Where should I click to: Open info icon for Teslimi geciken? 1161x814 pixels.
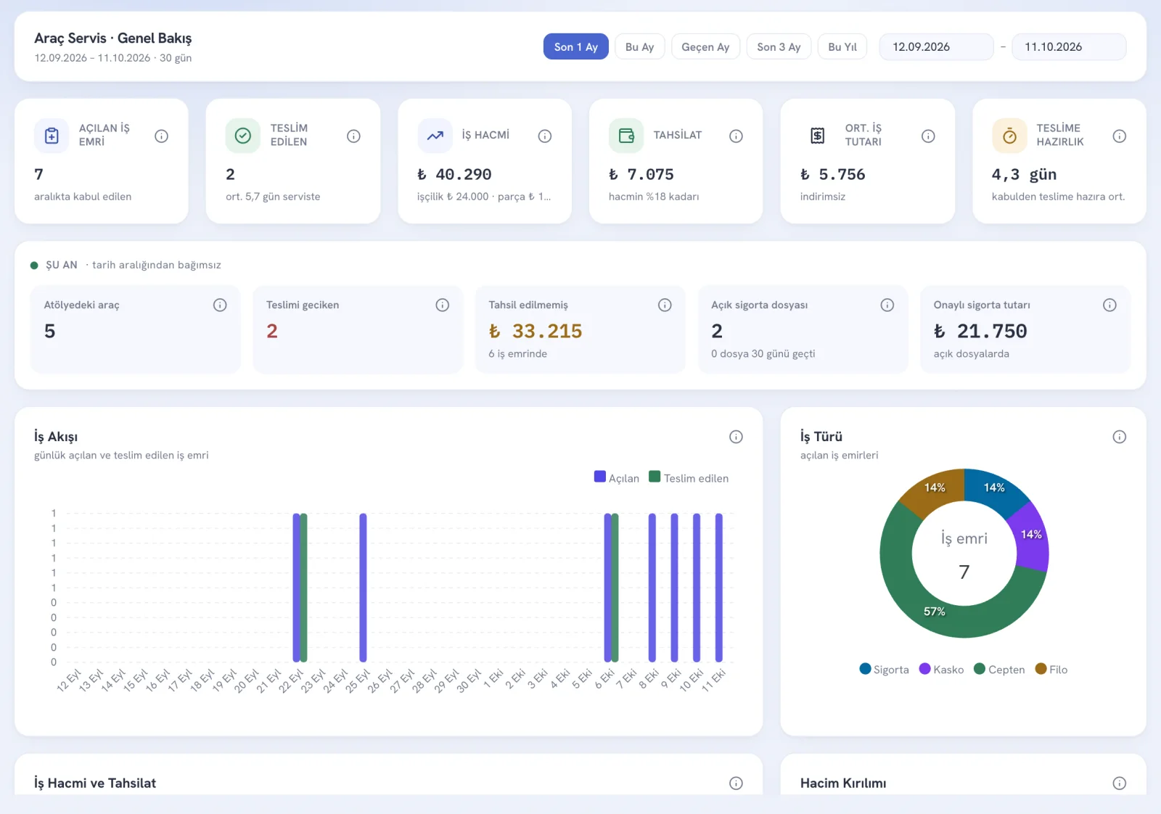[x=442, y=305]
